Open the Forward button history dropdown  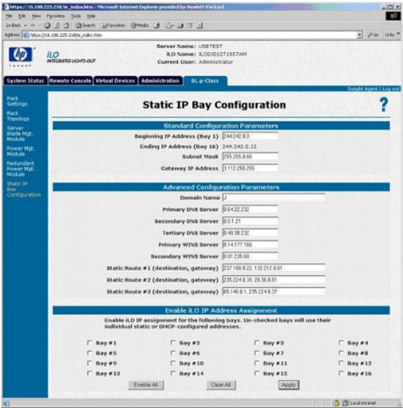click(40, 25)
